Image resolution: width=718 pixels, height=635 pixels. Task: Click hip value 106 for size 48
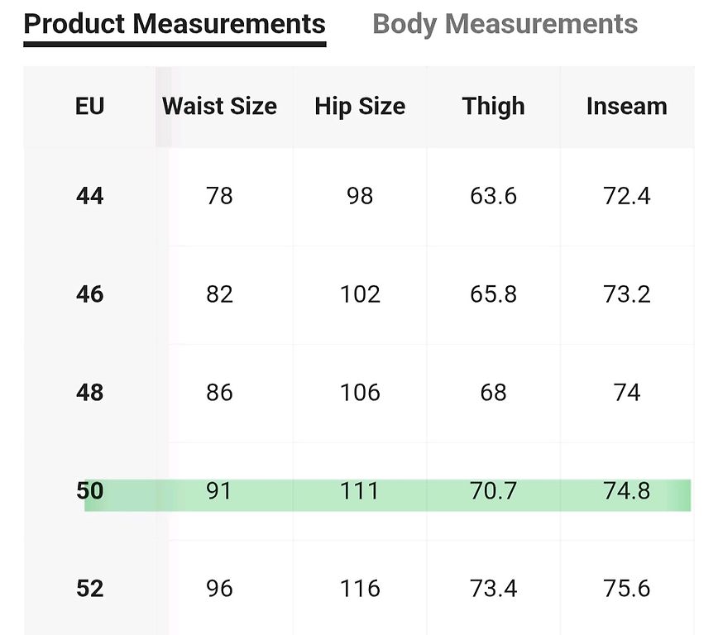[x=360, y=393]
